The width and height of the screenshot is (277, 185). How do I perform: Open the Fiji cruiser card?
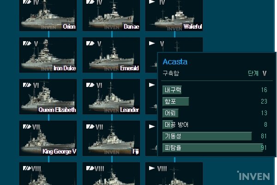[x=111, y=138]
